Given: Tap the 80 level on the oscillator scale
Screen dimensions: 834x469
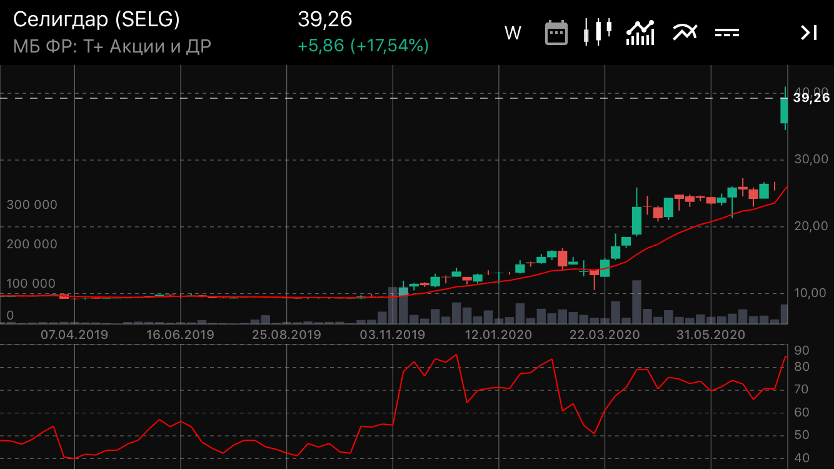Looking at the screenshot, I should pos(802,367).
